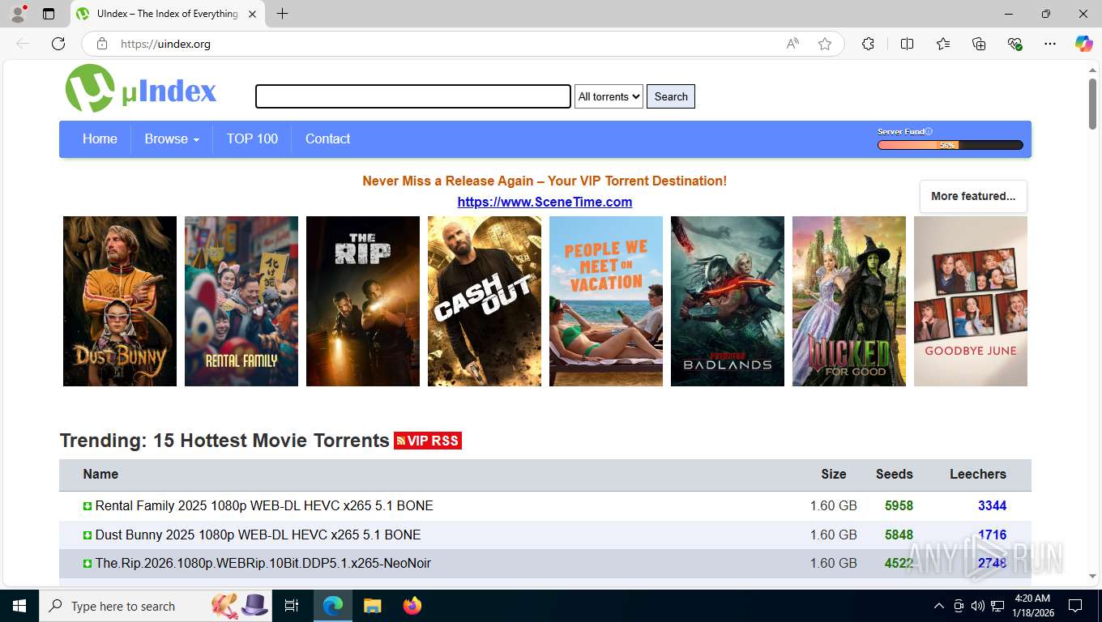1102x622 pixels.
Task: Open the notifications center icon
Action: [x=1075, y=606]
